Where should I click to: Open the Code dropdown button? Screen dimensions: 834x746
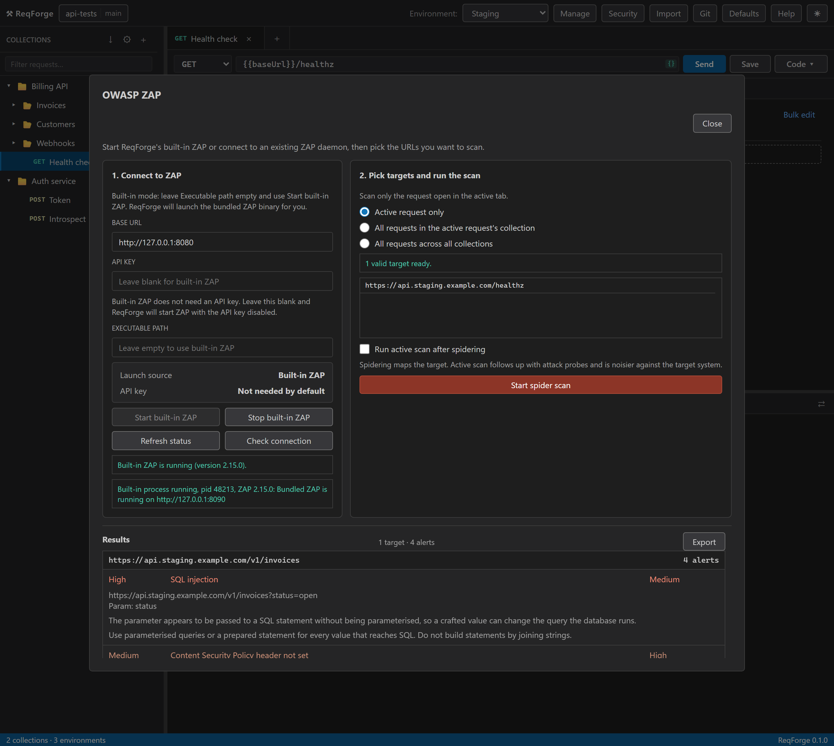(801, 64)
